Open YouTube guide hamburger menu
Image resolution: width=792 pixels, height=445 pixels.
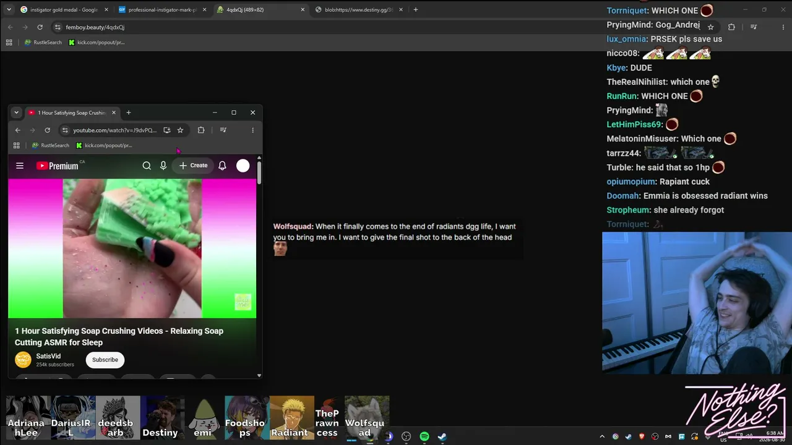(20, 166)
